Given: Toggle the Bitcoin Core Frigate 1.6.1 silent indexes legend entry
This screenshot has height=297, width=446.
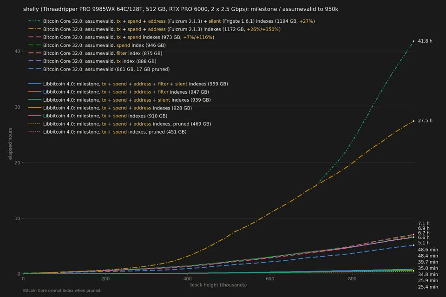Looking at the screenshot, I should coord(171,21).
